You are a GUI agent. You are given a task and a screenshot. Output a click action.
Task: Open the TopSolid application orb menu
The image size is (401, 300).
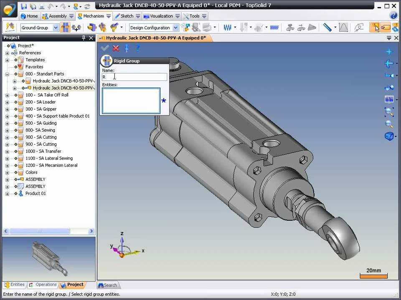pyautogui.click(x=10, y=10)
